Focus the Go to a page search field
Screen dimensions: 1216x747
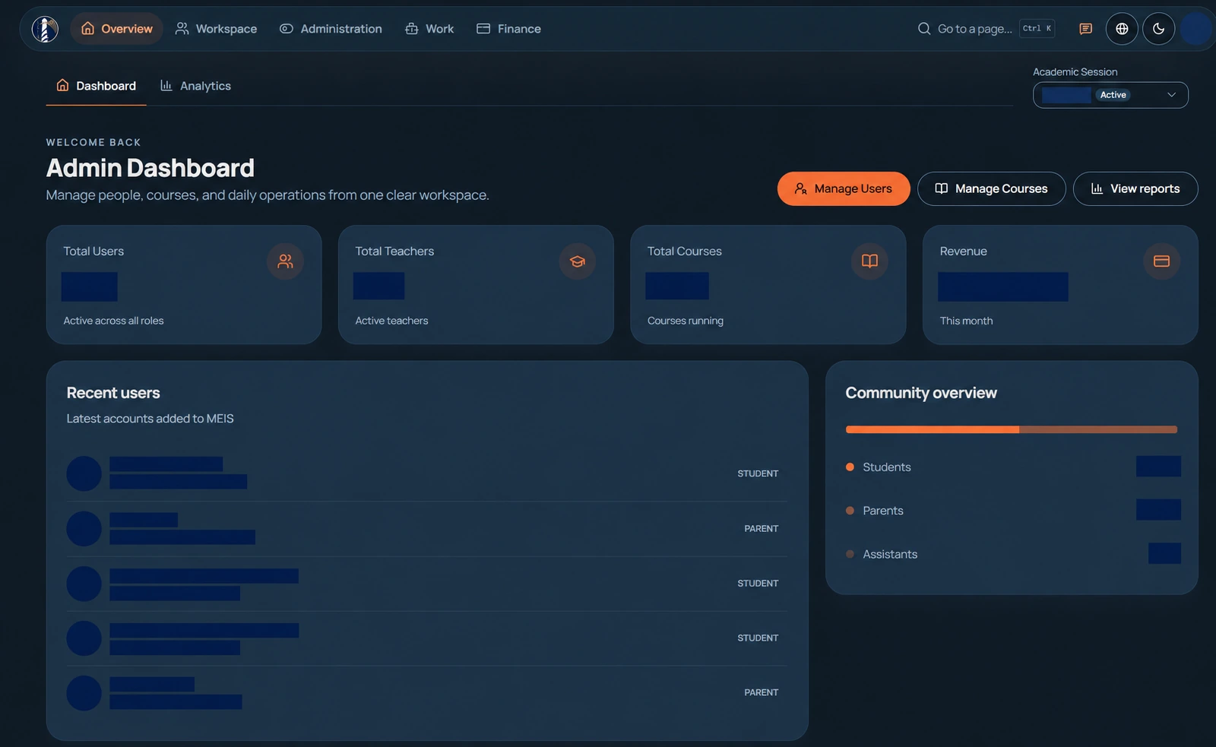tap(985, 29)
